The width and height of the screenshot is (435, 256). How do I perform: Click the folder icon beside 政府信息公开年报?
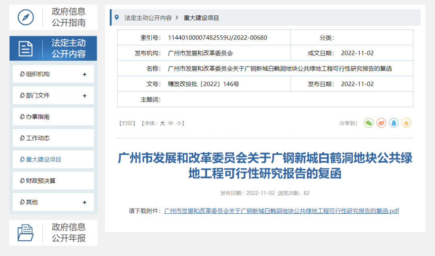coord(25,233)
